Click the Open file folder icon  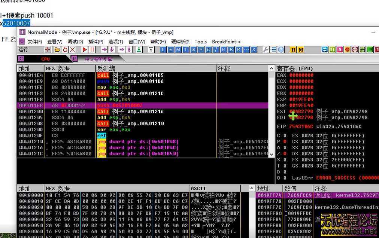57,50
